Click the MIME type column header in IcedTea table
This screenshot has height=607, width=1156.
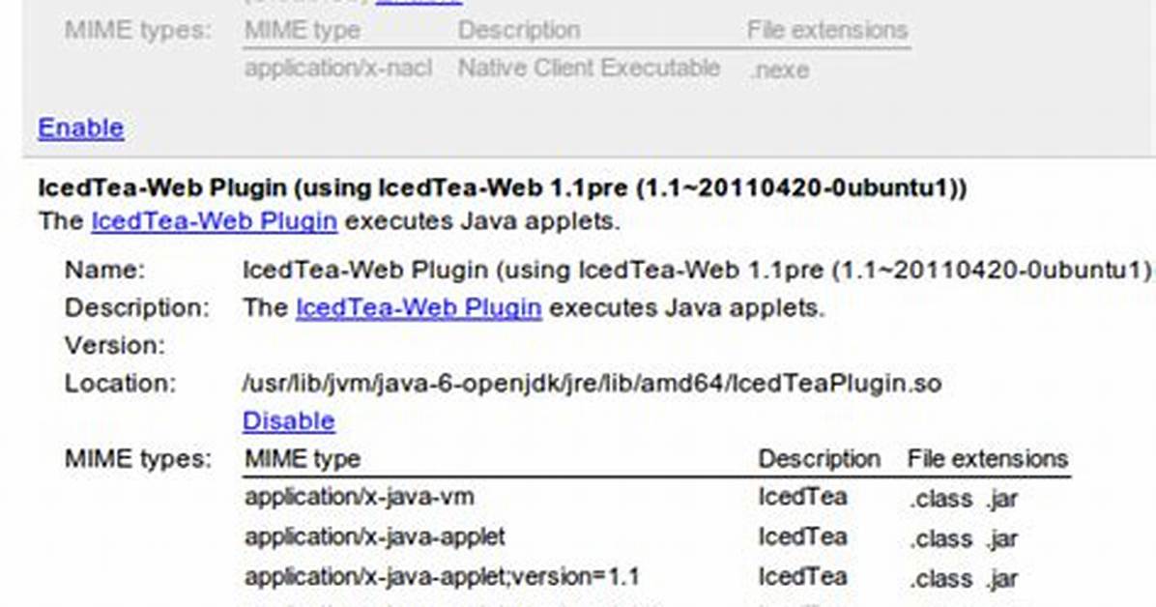[303, 459]
